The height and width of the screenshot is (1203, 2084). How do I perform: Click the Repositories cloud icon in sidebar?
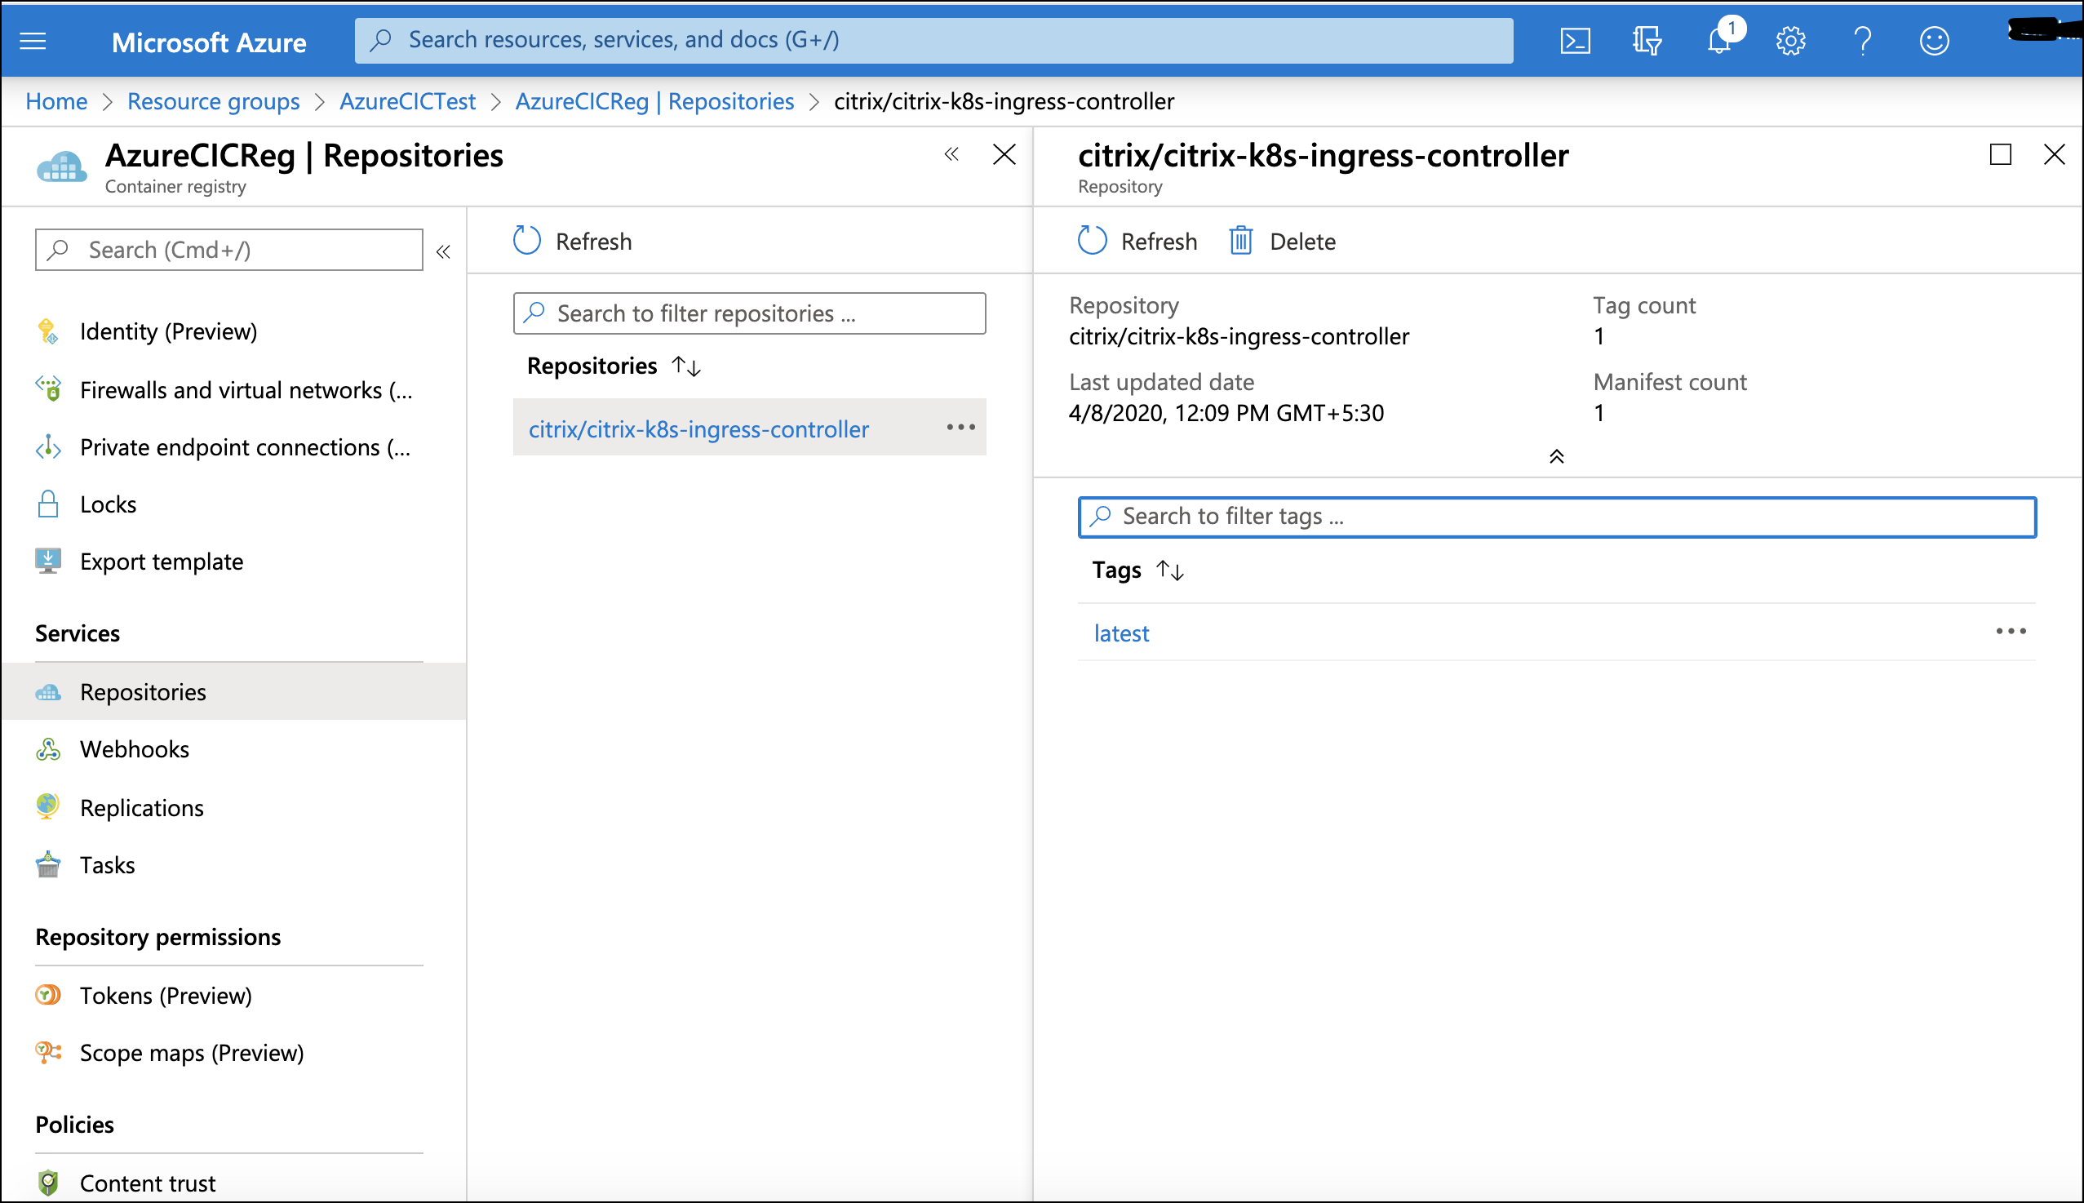[48, 691]
